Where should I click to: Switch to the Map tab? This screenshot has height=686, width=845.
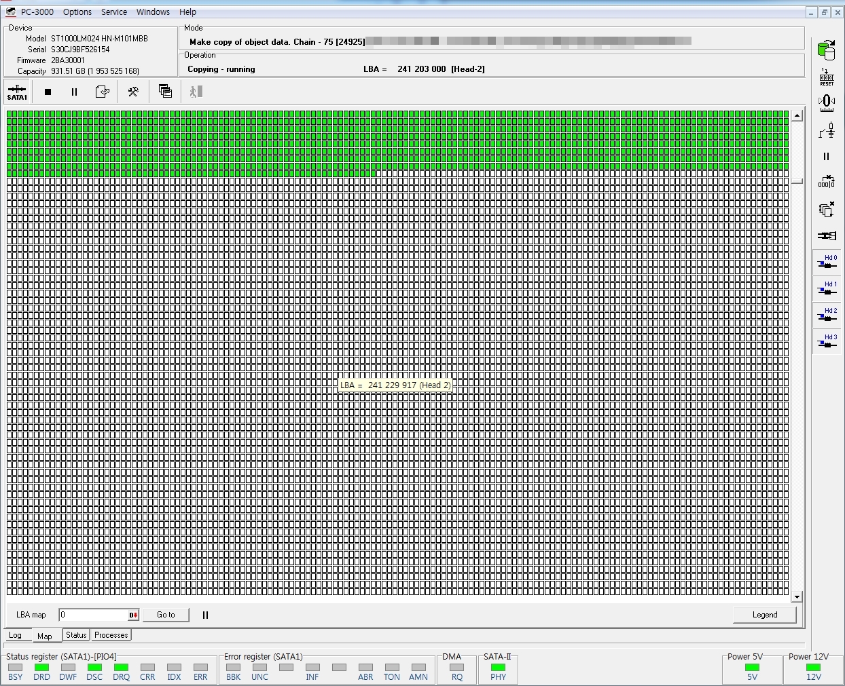(x=45, y=636)
